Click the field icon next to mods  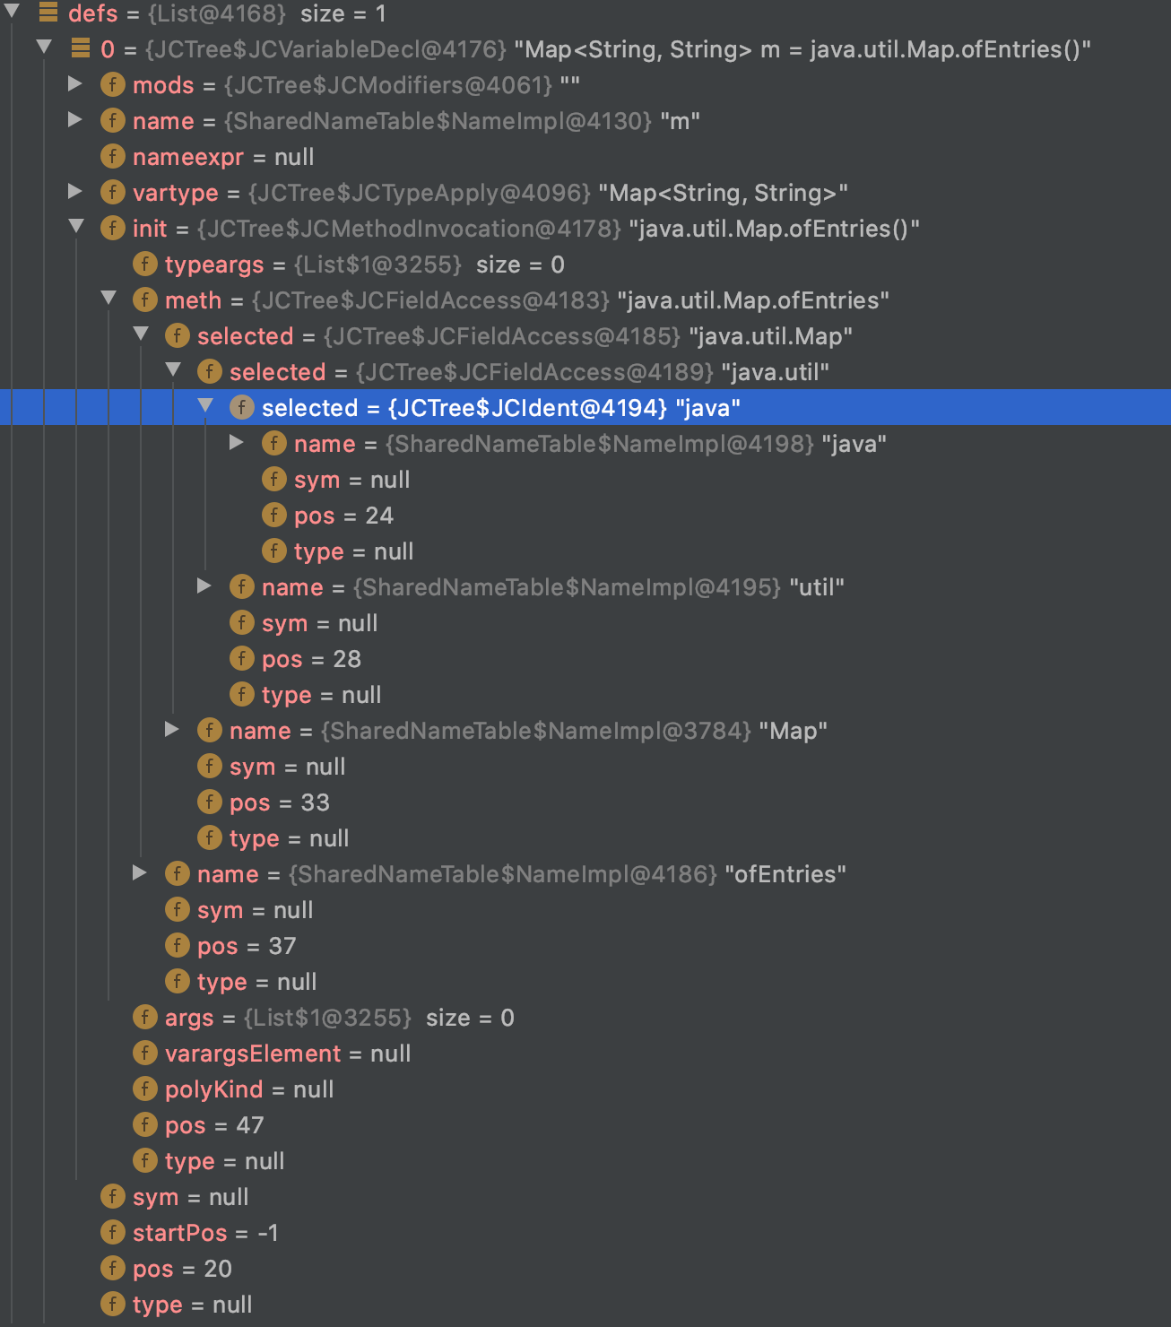113,84
